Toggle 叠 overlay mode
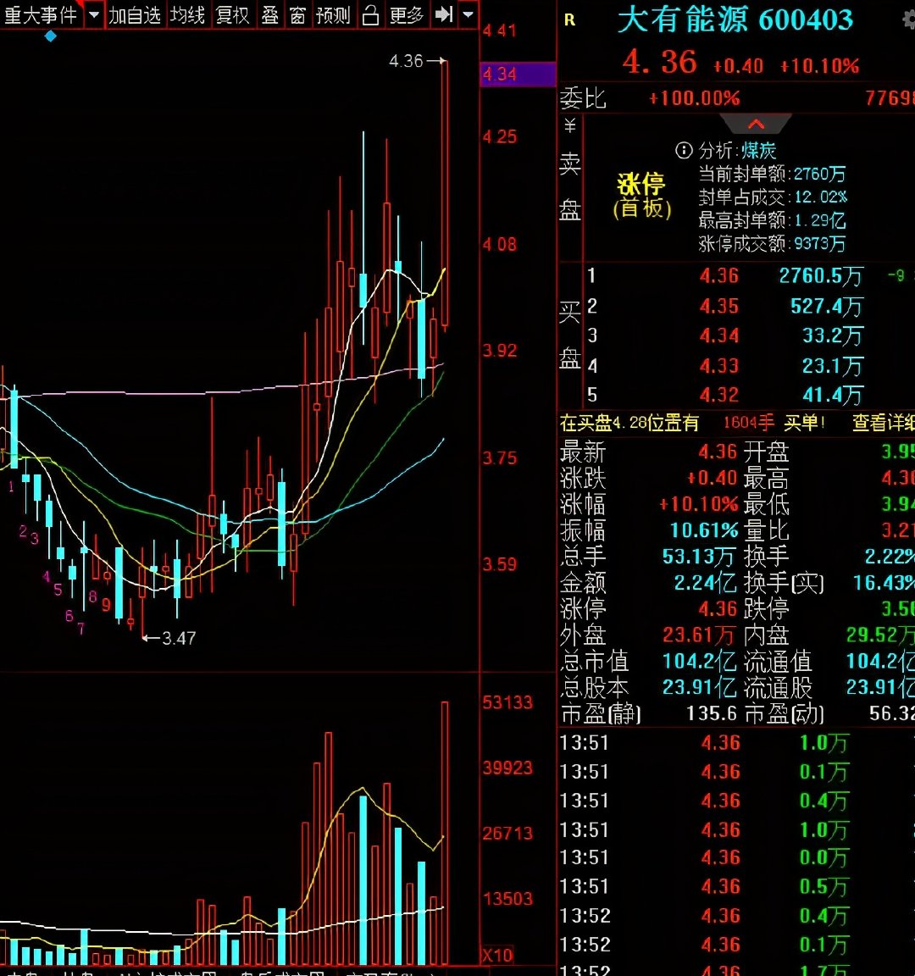This screenshot has height=976, width=915. (x=270, y=15)
